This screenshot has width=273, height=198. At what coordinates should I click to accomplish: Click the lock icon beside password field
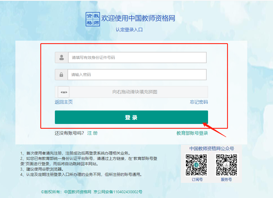pos(61,75)
